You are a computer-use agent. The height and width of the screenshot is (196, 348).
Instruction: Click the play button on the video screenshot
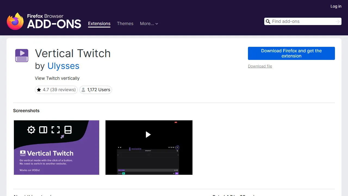click(148, 134)
